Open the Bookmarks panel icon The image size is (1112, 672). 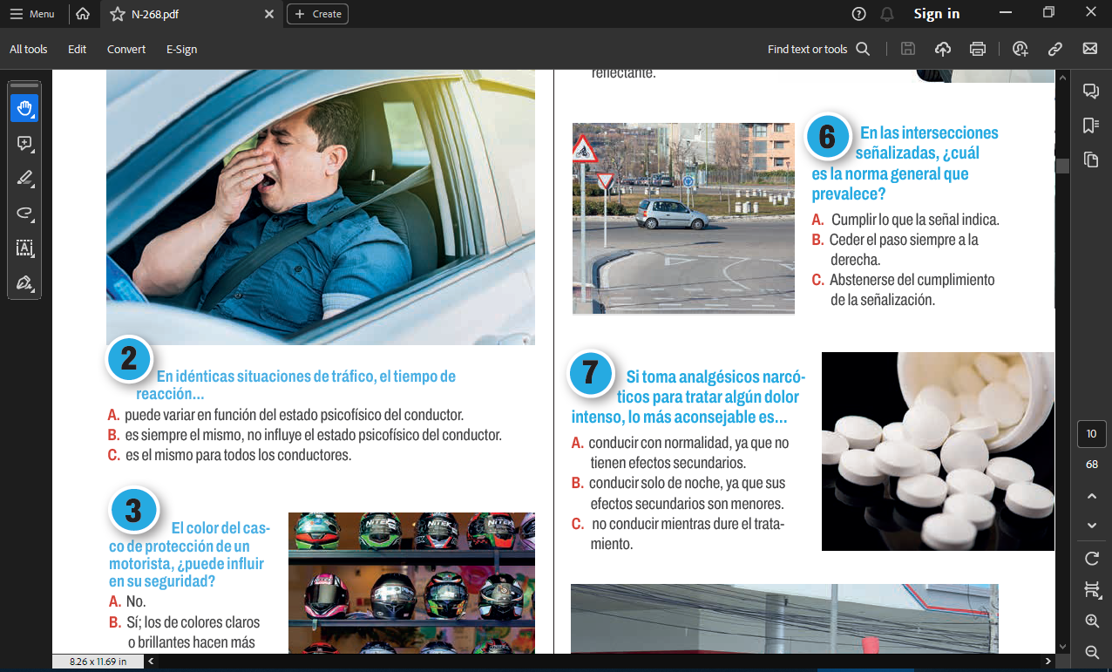[x=1090, y=126]
